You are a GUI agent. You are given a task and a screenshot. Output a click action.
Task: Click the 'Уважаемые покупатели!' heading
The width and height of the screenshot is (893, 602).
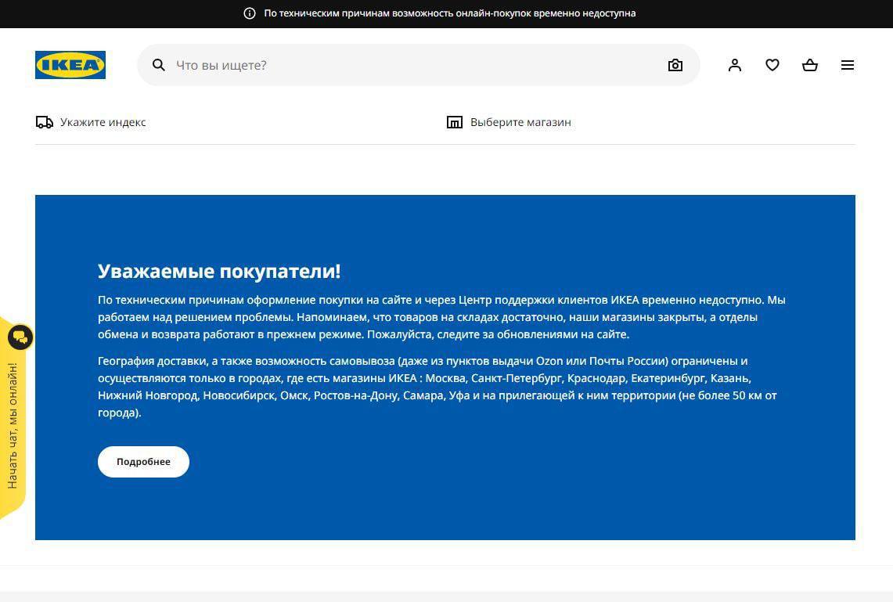pyautogui.click(x=219, y=272)
